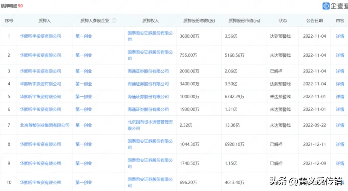This screenshot has width=348, height=191.
Task: Click 详情 for row 3
Action: point(340,71)
